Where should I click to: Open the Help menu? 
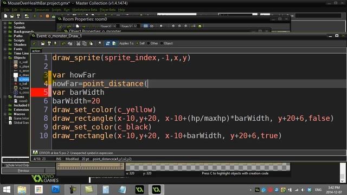(x=121, y=10)
